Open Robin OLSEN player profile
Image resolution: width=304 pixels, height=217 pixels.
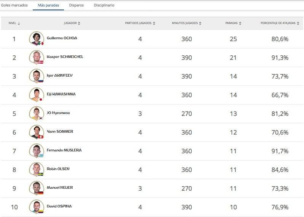click(58, 169)
